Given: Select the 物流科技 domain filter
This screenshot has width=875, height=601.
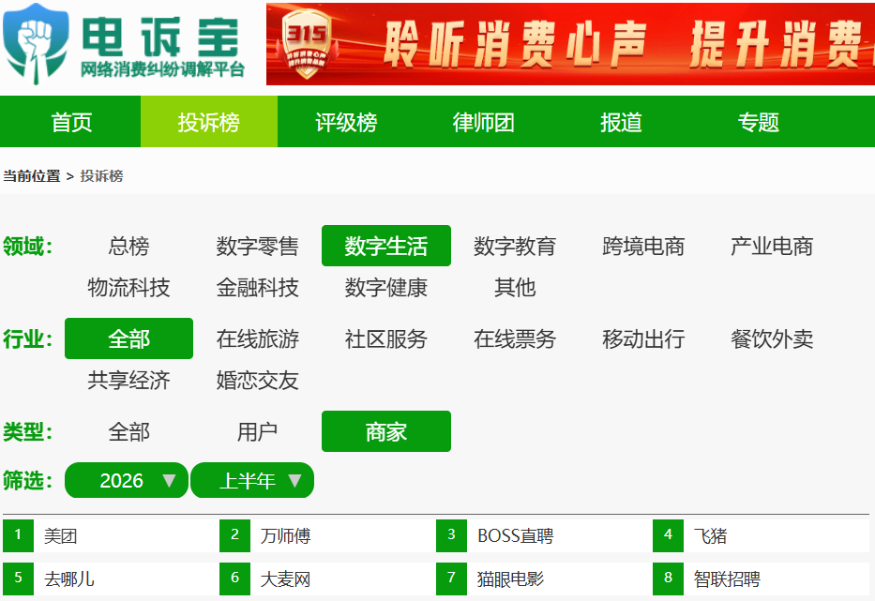Looking at the screenshot, I should [128, 288].
